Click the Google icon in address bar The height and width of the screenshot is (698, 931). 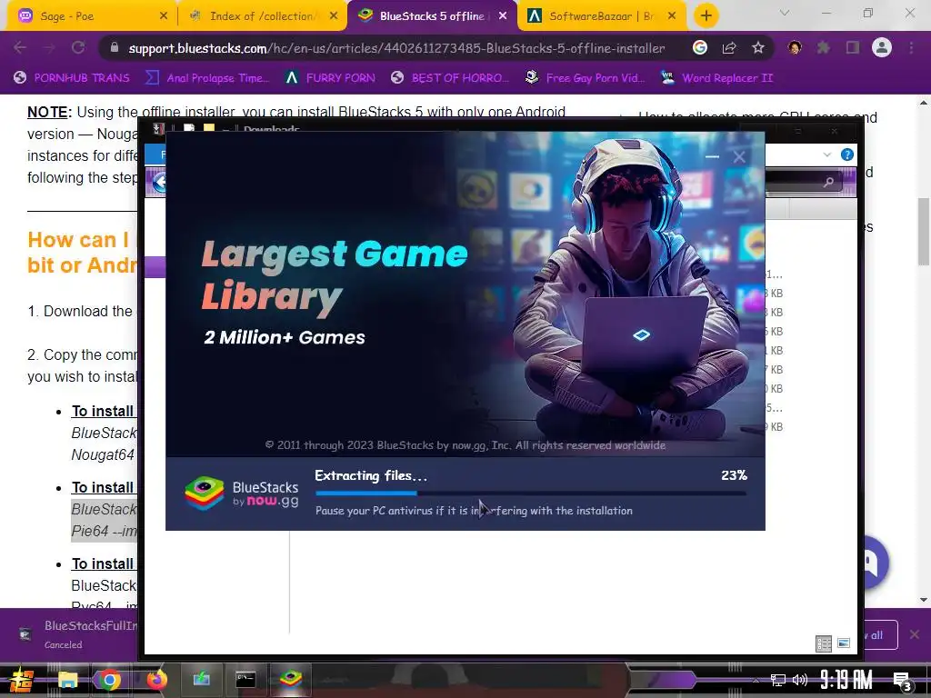pyautogui.click(x=700, y=47)
